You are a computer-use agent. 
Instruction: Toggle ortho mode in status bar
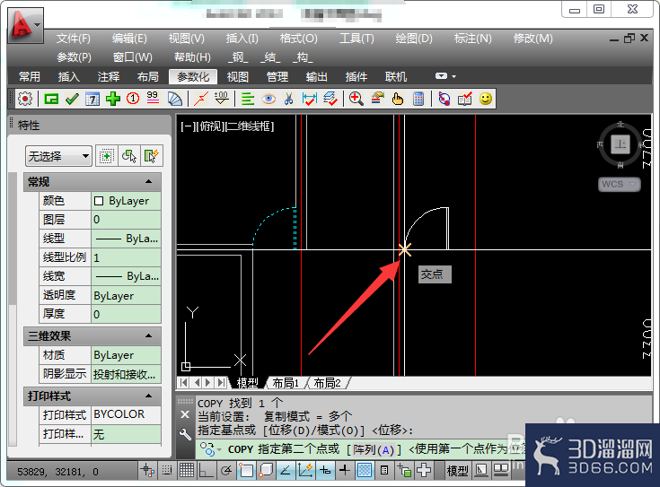coord(206,470)
